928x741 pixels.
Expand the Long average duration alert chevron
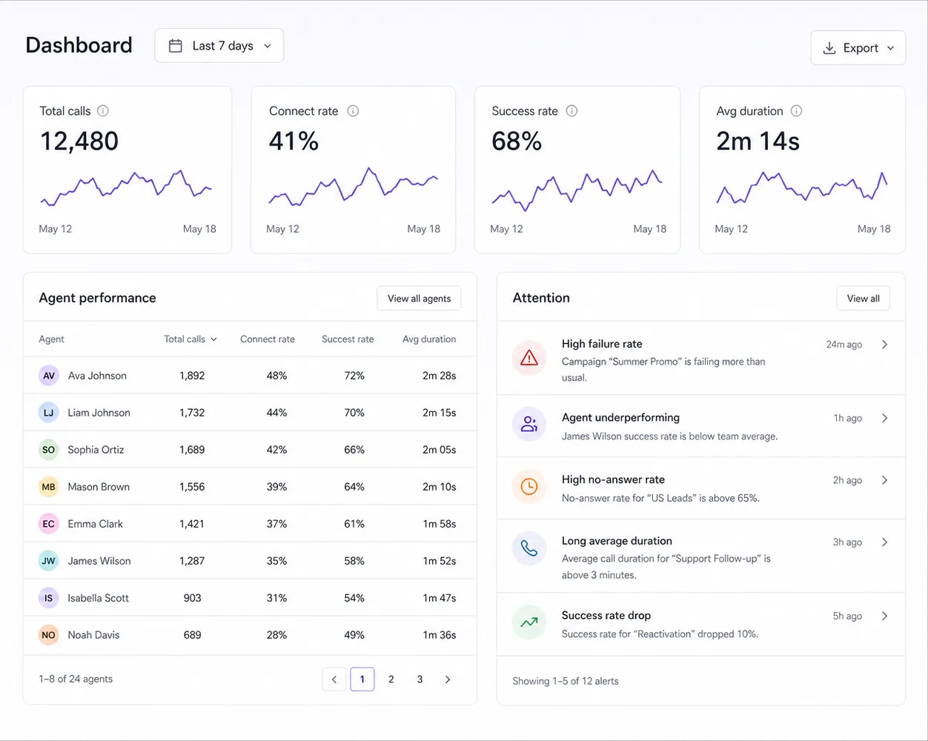coord(884,542)
